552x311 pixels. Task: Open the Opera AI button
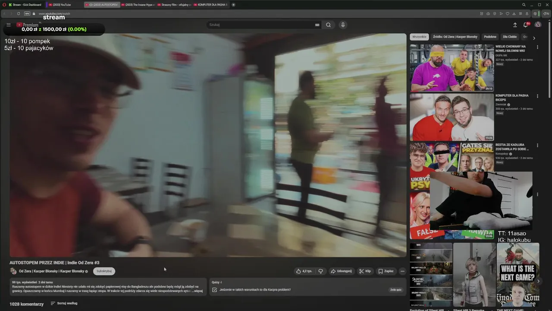point(546,13)
